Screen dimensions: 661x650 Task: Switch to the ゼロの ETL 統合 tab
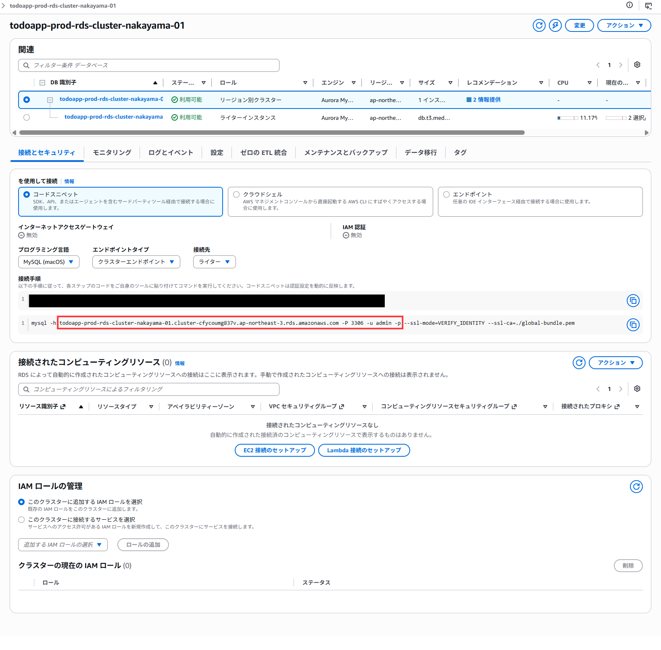click(264, 153)
